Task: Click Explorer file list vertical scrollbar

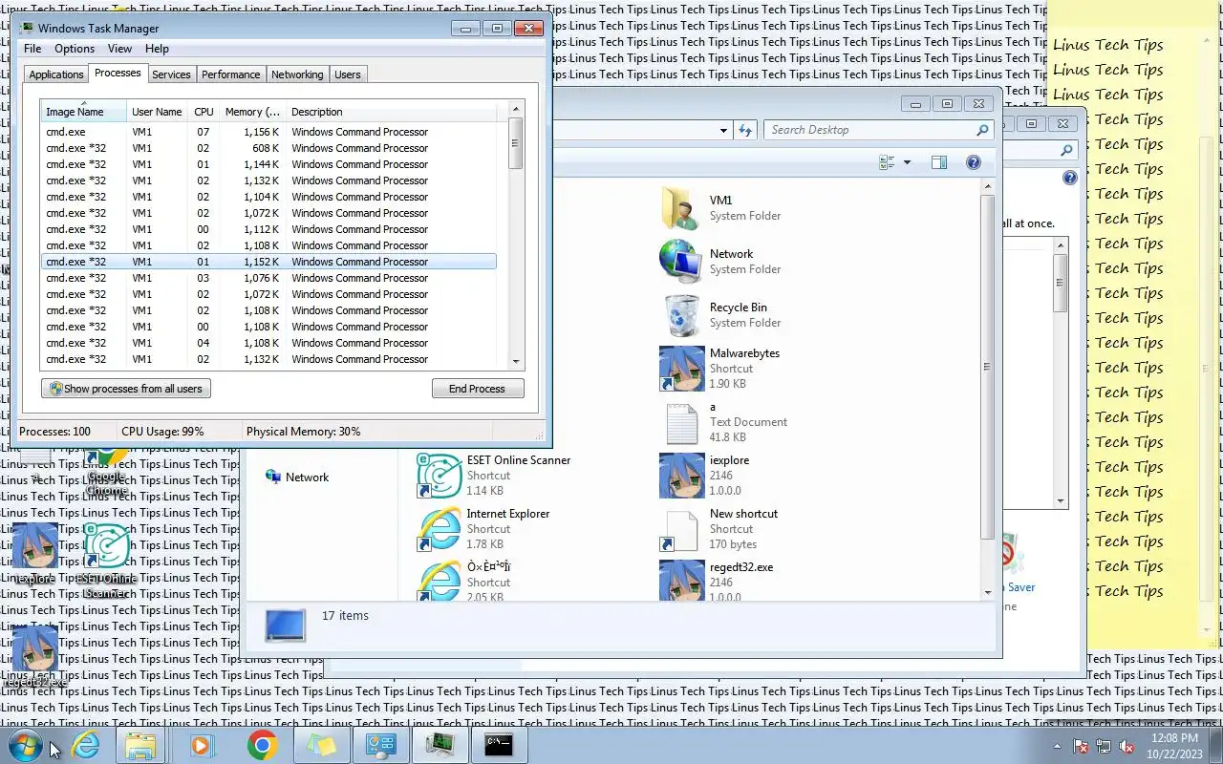Action: pyautogui.click(x=988, y=391)
